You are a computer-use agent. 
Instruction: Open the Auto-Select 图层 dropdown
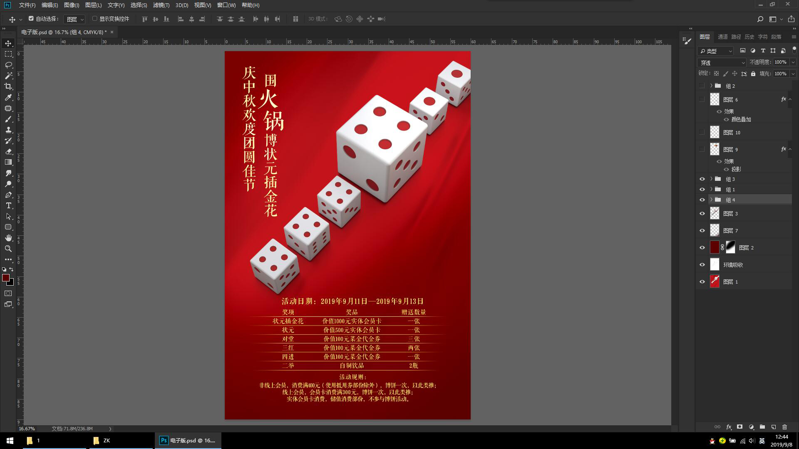[75, 19]
